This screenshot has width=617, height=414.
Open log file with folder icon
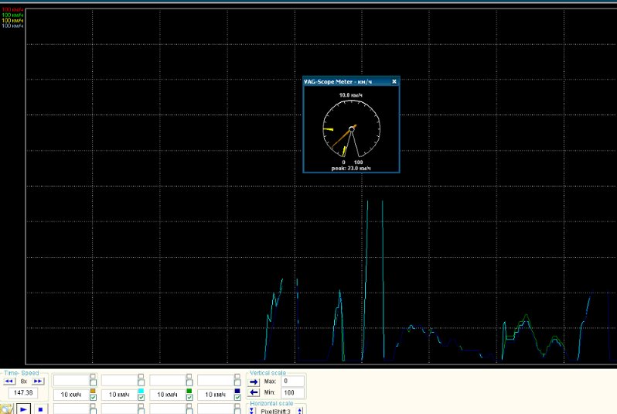point(7,409)
